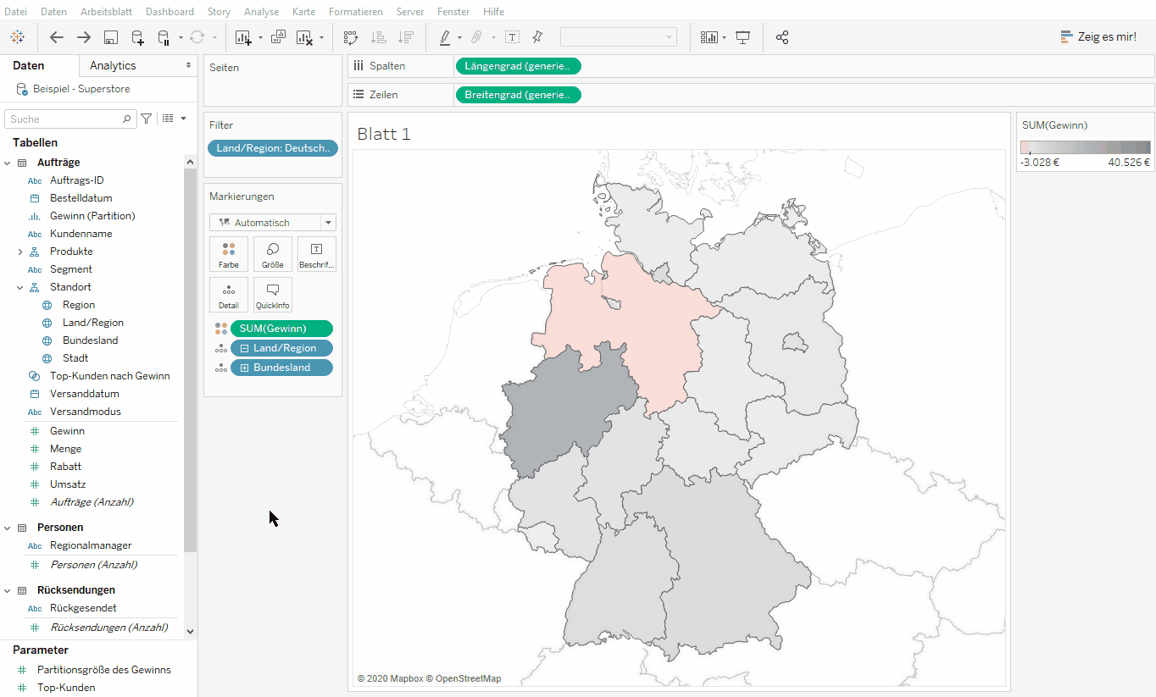Click the save toolbar icon
The width and height of the screenshot is (1156, 697).
[x=111, y=37]
